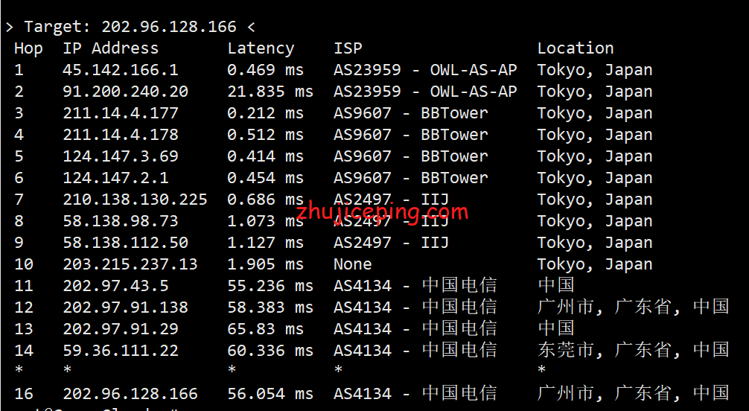Select IP address 211.14.4.178
This screenshot has width=749, height=411.
(x=121, y=135)
